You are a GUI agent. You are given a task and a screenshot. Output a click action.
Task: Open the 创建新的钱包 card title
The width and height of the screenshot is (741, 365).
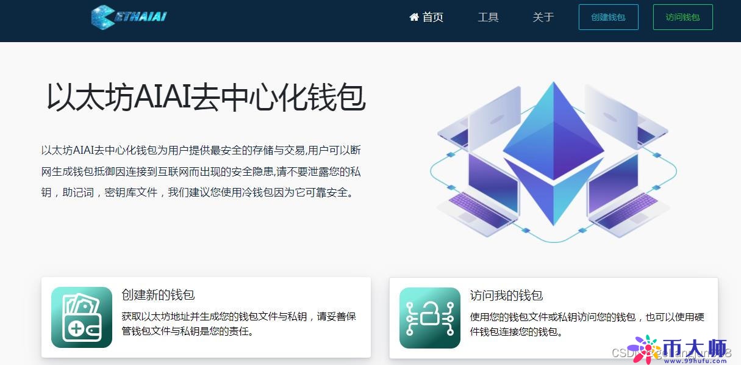pyautogui.click(x=158, y=295)
